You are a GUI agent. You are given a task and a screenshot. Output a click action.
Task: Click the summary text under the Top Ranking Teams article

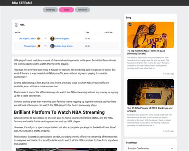click(148, 63)
